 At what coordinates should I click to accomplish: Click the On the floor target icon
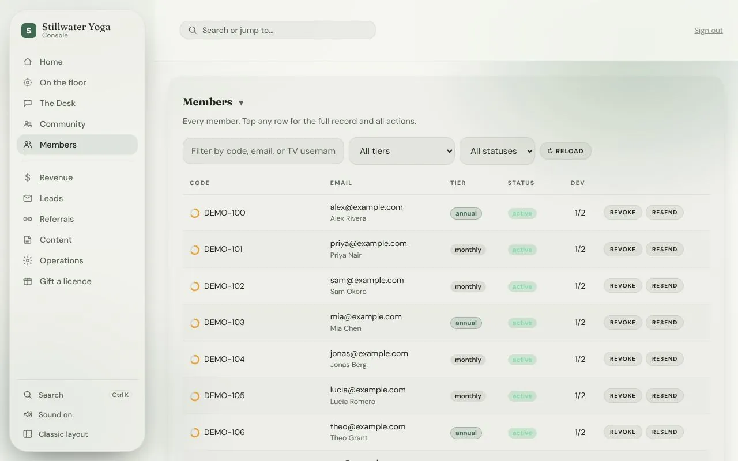(28, 82)
